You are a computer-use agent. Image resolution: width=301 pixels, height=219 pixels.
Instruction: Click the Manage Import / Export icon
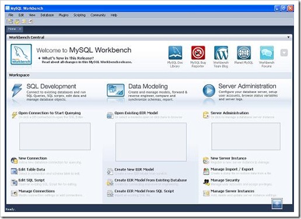[x=206, y=171]
